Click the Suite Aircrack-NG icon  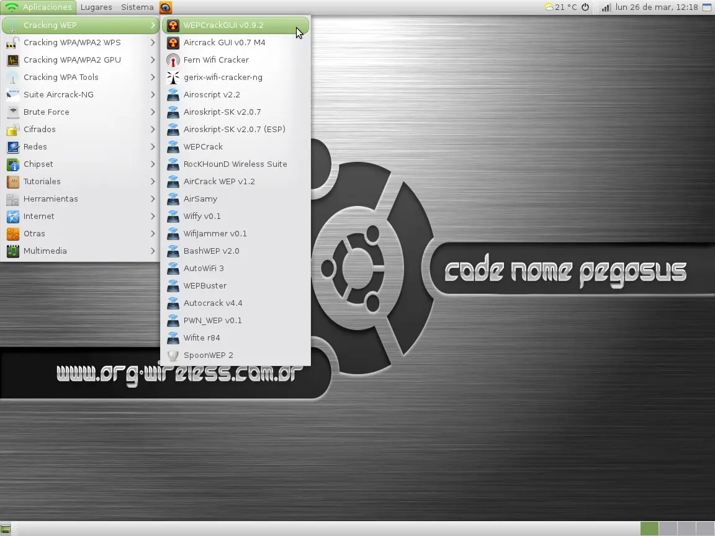coord(13,95)
